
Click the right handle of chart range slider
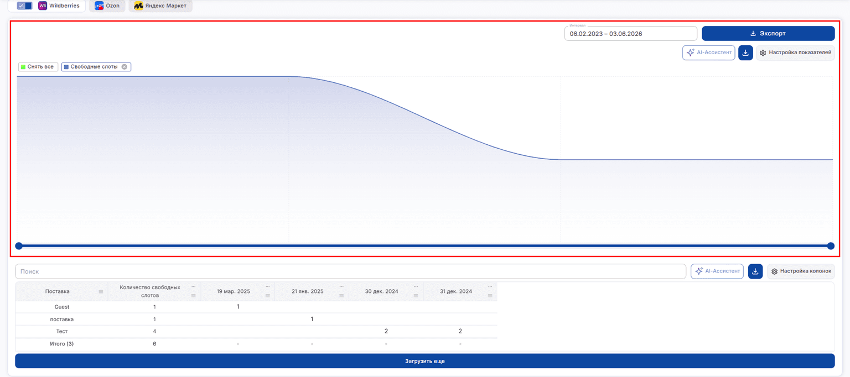point(831,246)
